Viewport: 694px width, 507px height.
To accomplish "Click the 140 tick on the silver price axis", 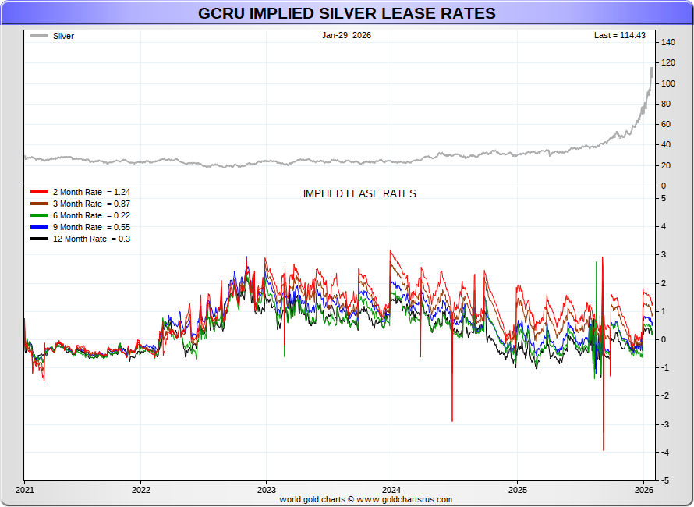I will 668,42.
